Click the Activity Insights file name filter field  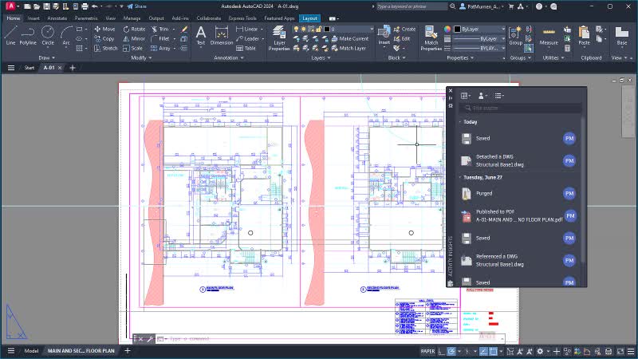coord(521,108)
